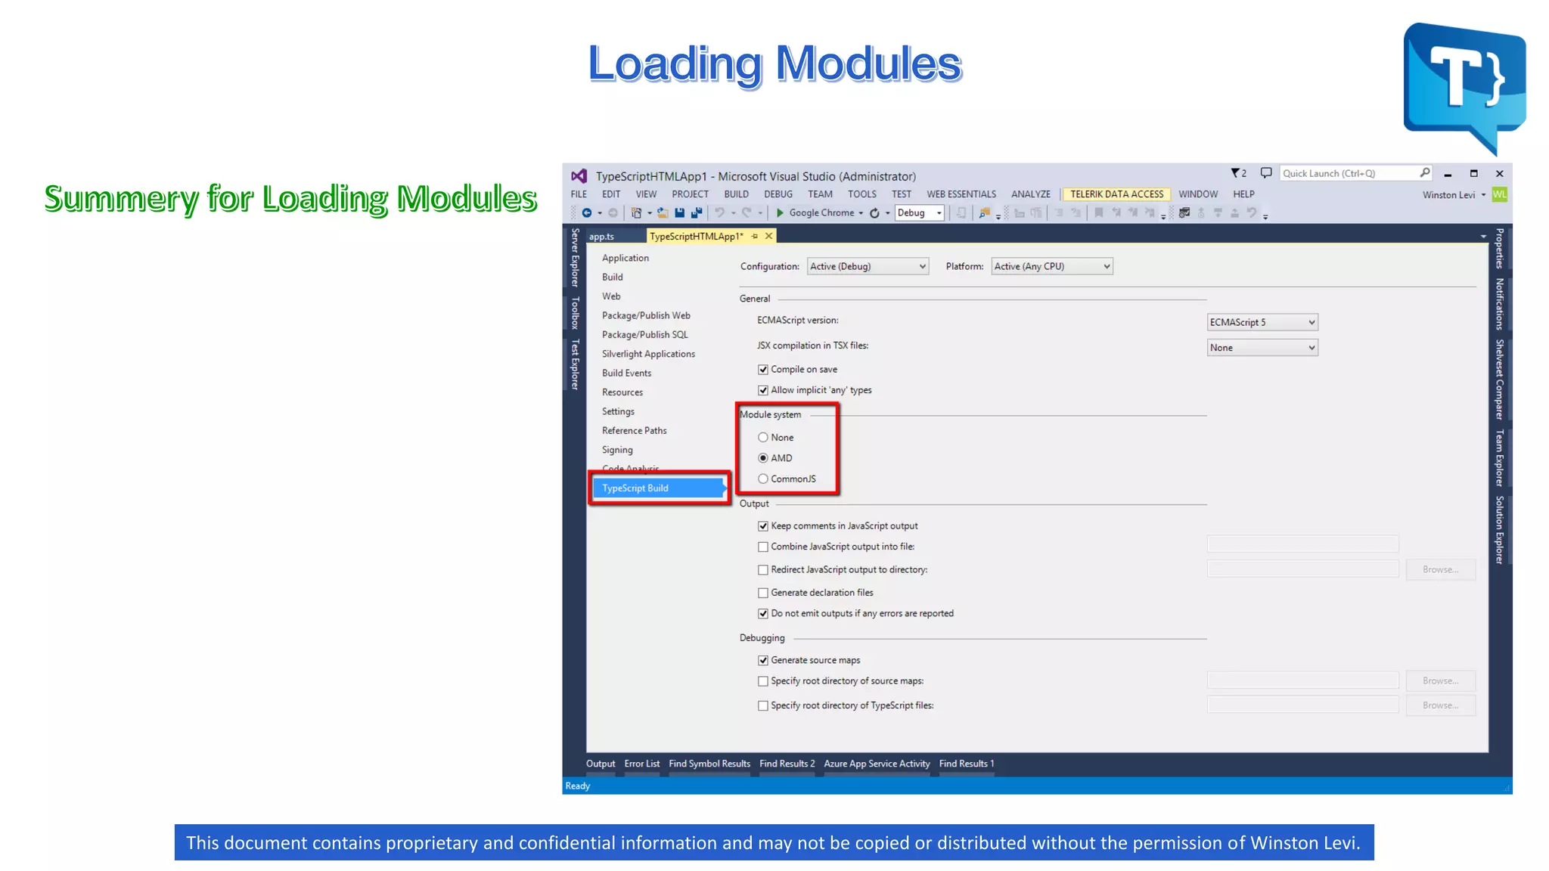Open the ECMAScript version dropdown
1549x871 pixels.
click(1262, 322)
